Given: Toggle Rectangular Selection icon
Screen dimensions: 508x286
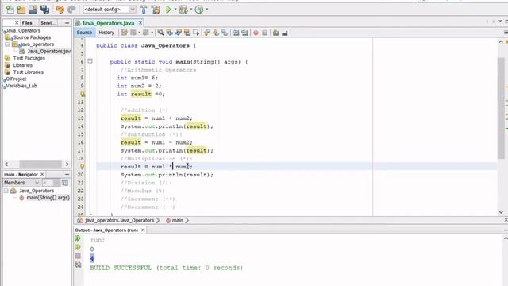Looking at the screenshot, I should pyautogui.click(x=196, y=33).
